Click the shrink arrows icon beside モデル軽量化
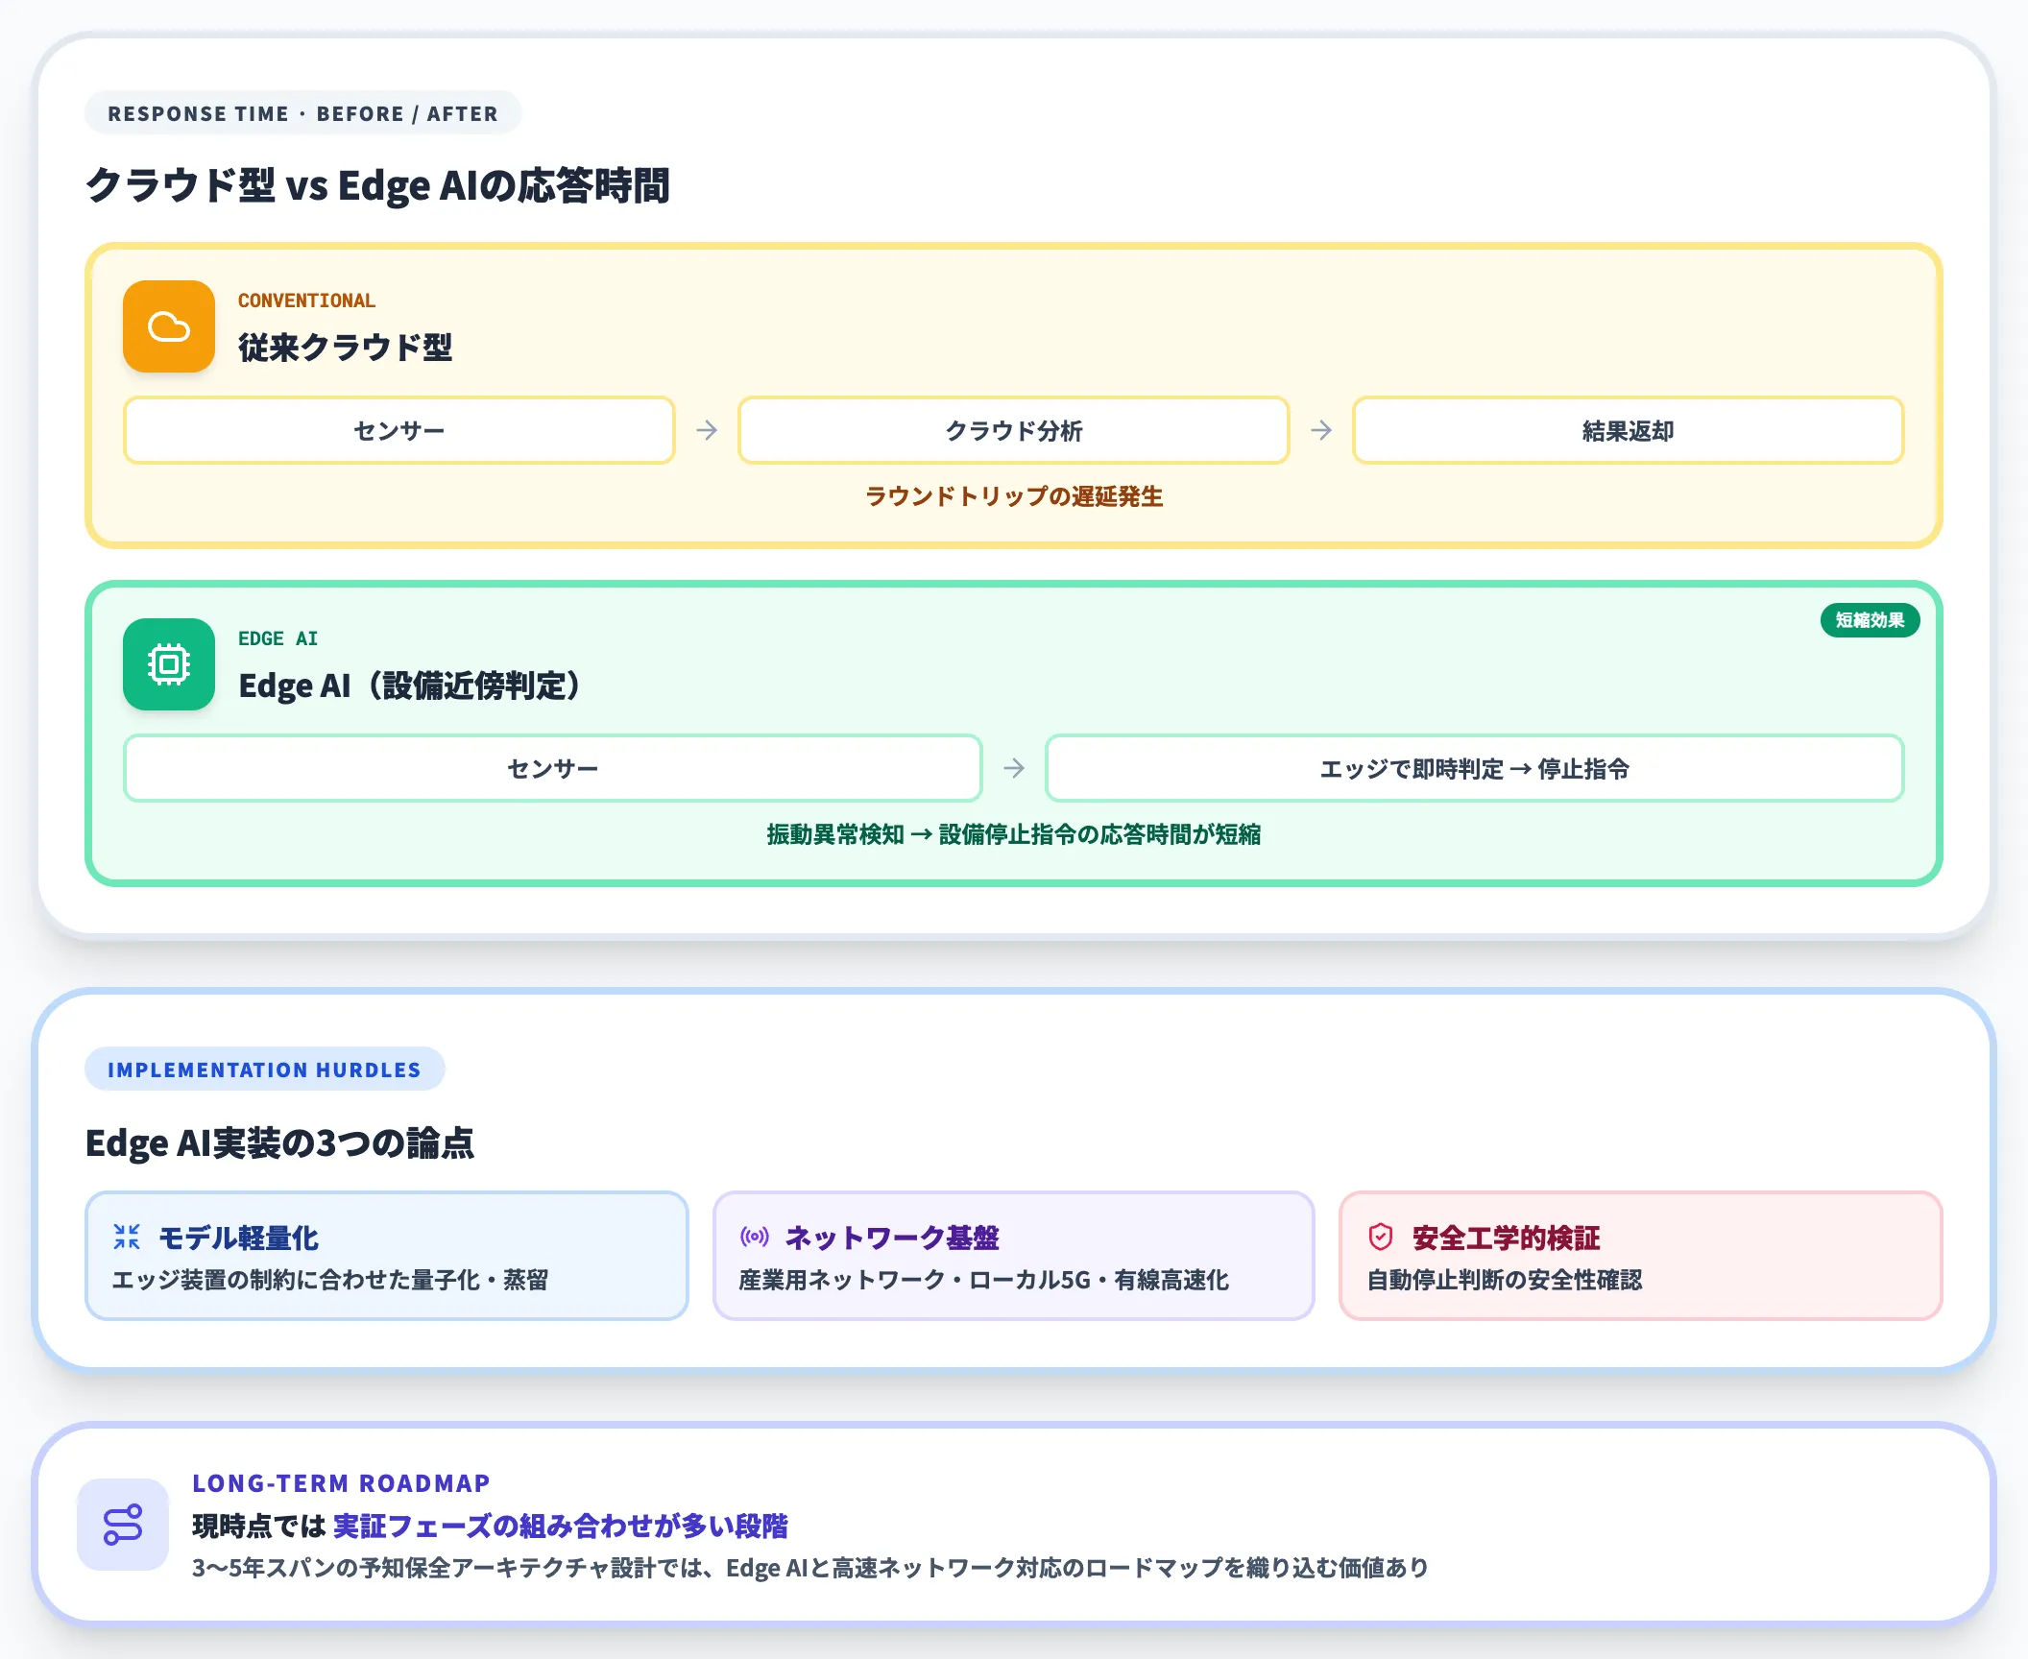Screen dimensions: 2028x1659 click(127, 1237)
